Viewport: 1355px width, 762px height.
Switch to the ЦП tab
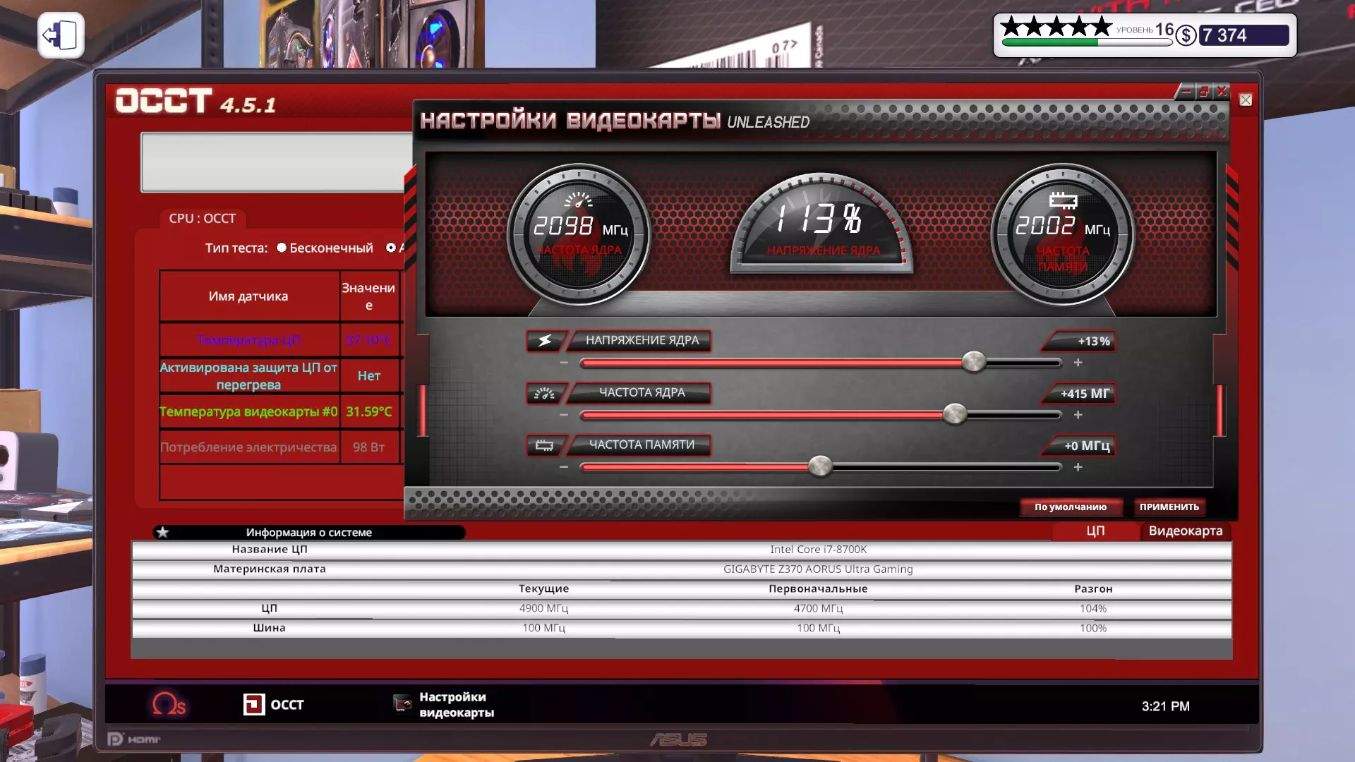1095,531
